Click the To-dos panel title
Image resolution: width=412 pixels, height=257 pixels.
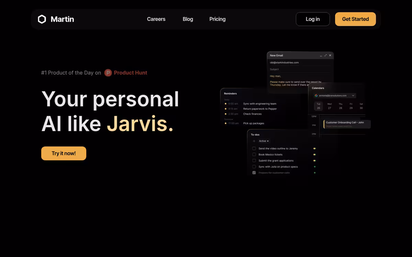[x=255, y=135]
